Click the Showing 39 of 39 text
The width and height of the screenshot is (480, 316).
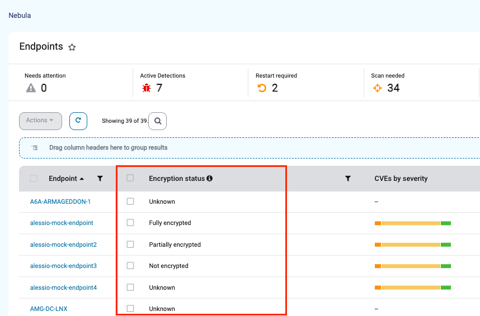(125, 121)
